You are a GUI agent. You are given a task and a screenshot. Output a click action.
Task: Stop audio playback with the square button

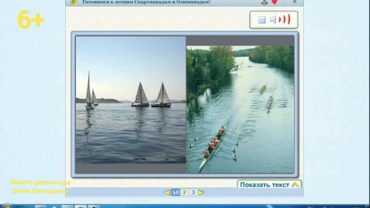coord(261,20)
